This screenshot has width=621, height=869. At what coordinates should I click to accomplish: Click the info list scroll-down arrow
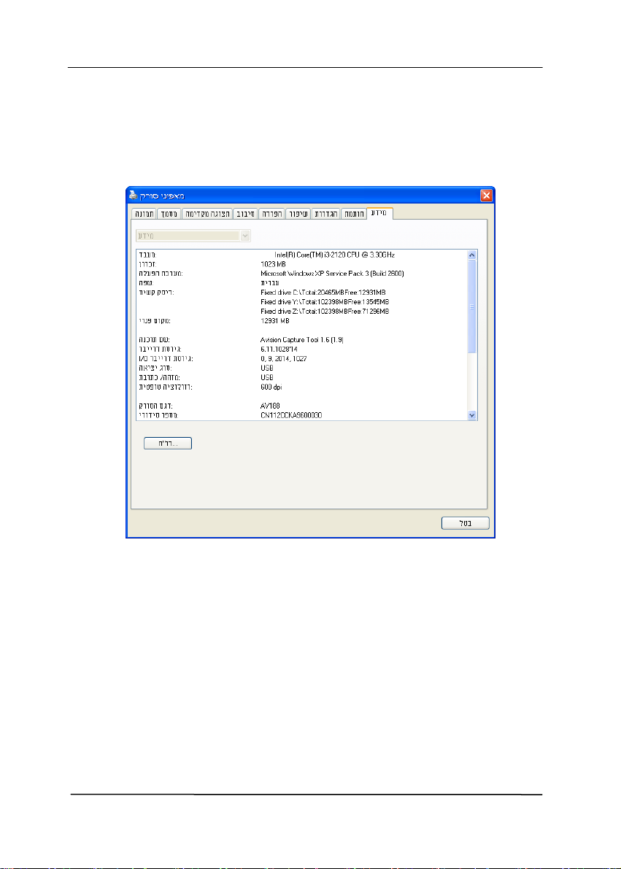[472, 414]
